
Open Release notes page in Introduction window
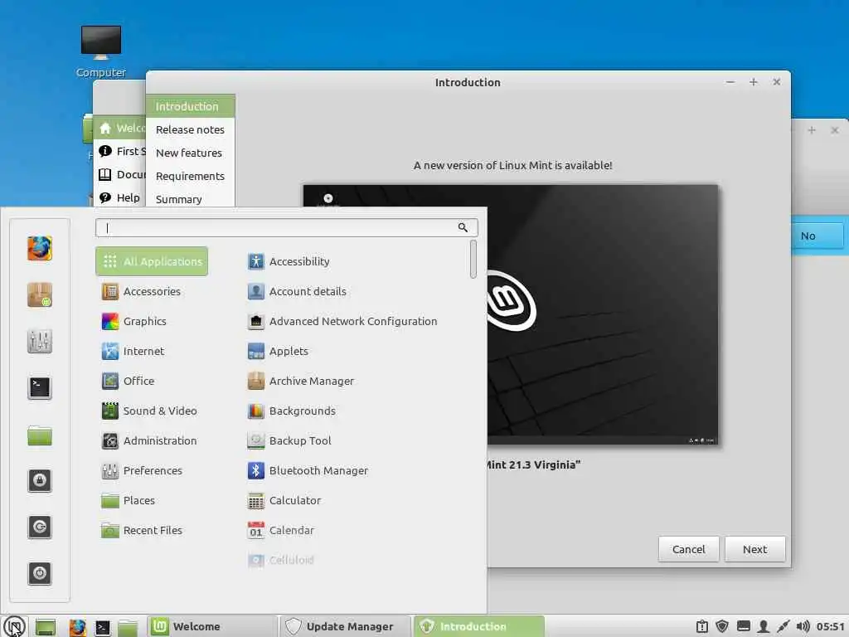coord(190,129)
